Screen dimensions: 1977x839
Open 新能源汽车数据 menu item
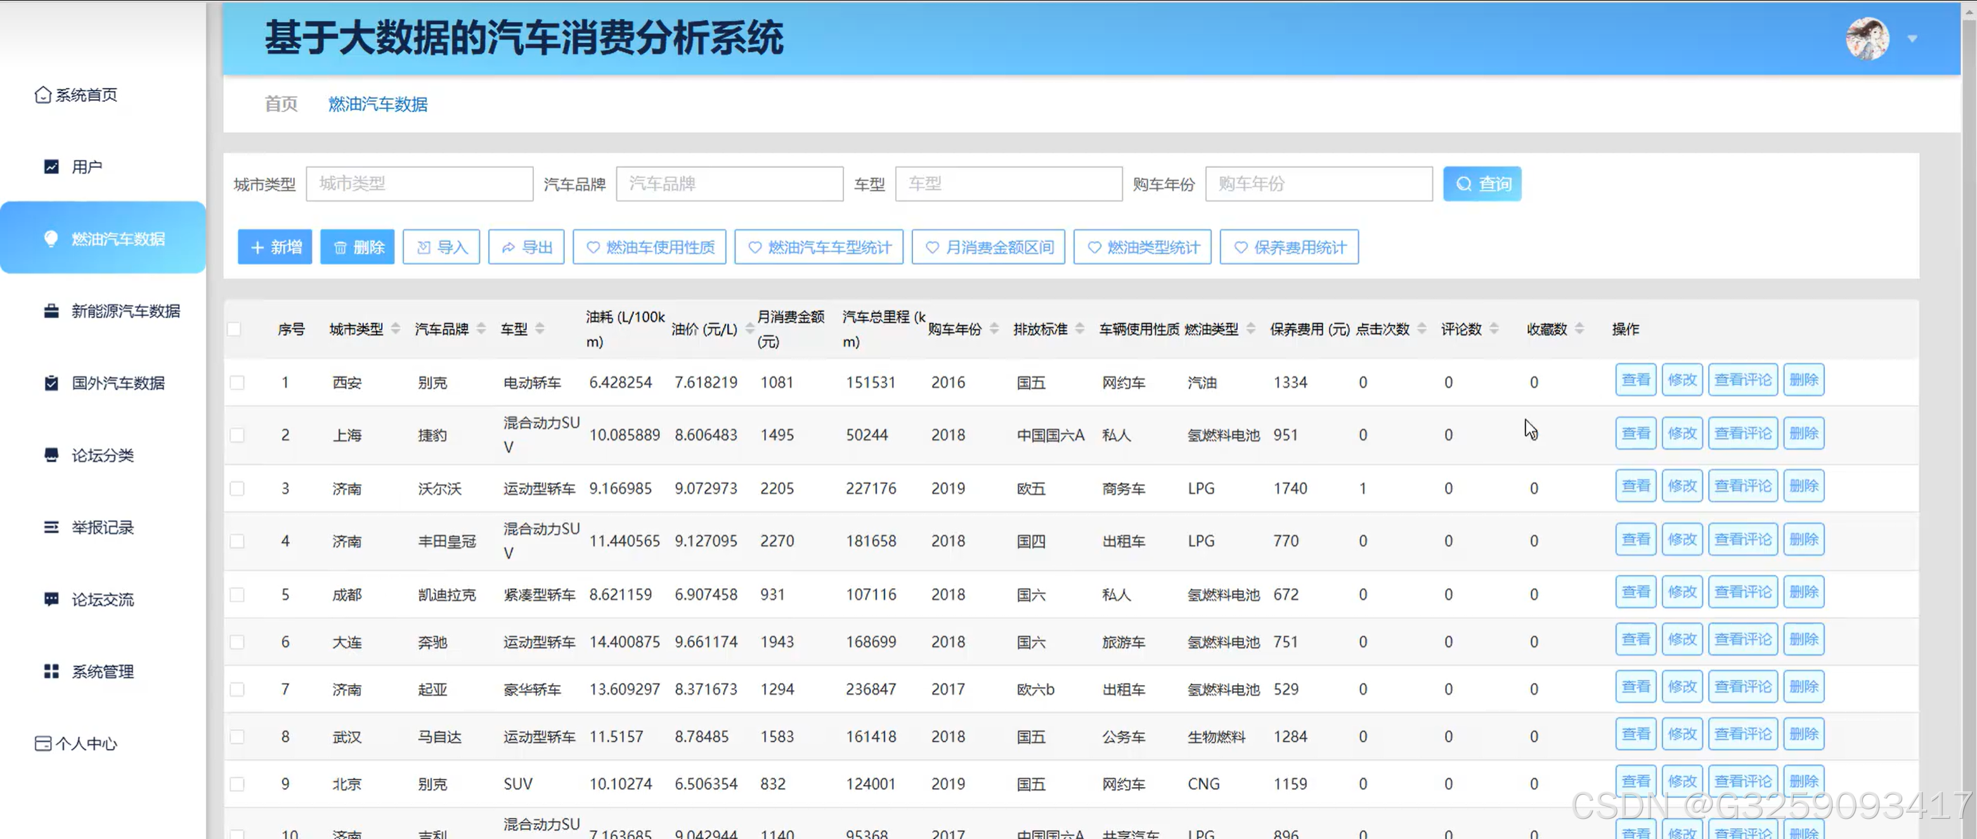[103, 311]
